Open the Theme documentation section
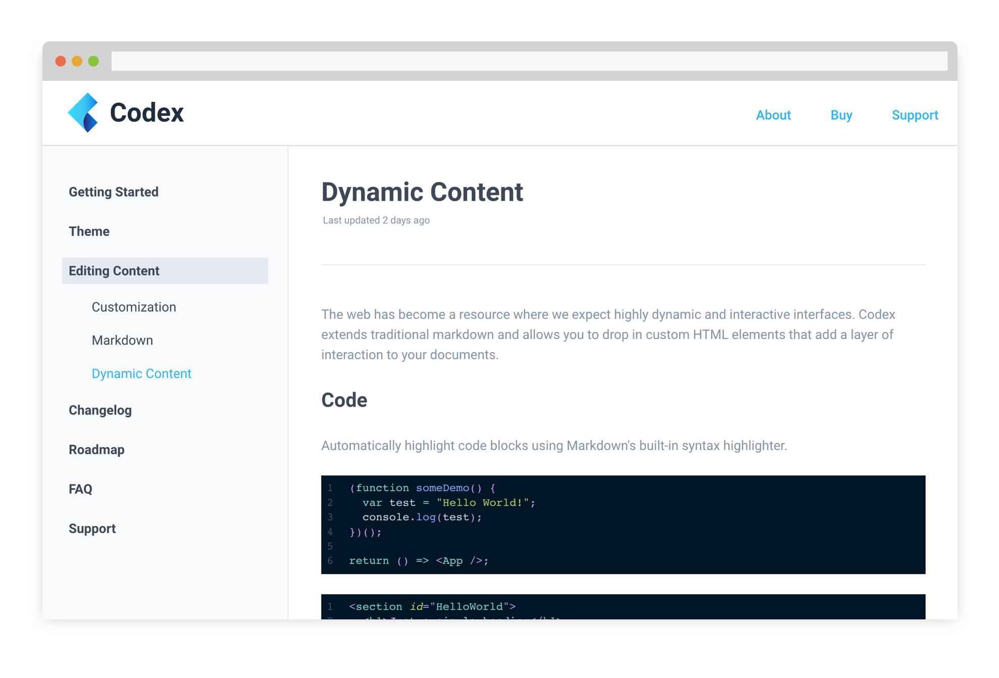999x678 pixels. [89, 231]
